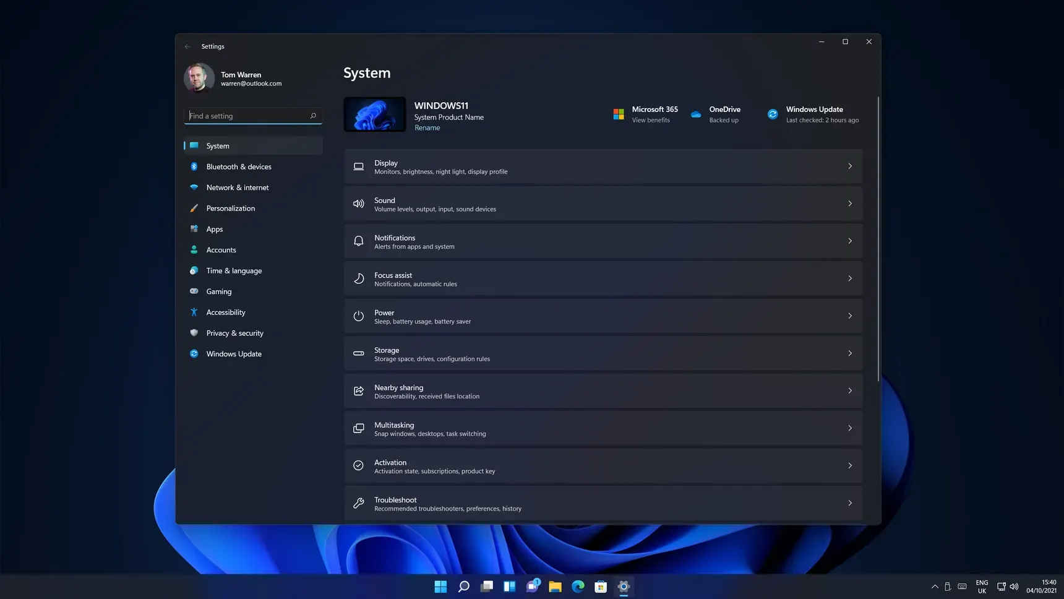Expand the Troubleshoot row chevron

click(849, 503)
